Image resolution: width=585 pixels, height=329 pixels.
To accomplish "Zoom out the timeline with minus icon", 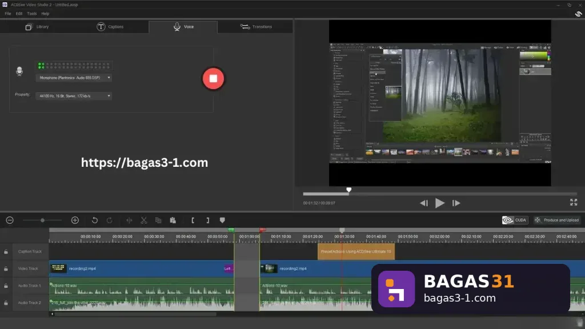I will click(x=10, y=220).
